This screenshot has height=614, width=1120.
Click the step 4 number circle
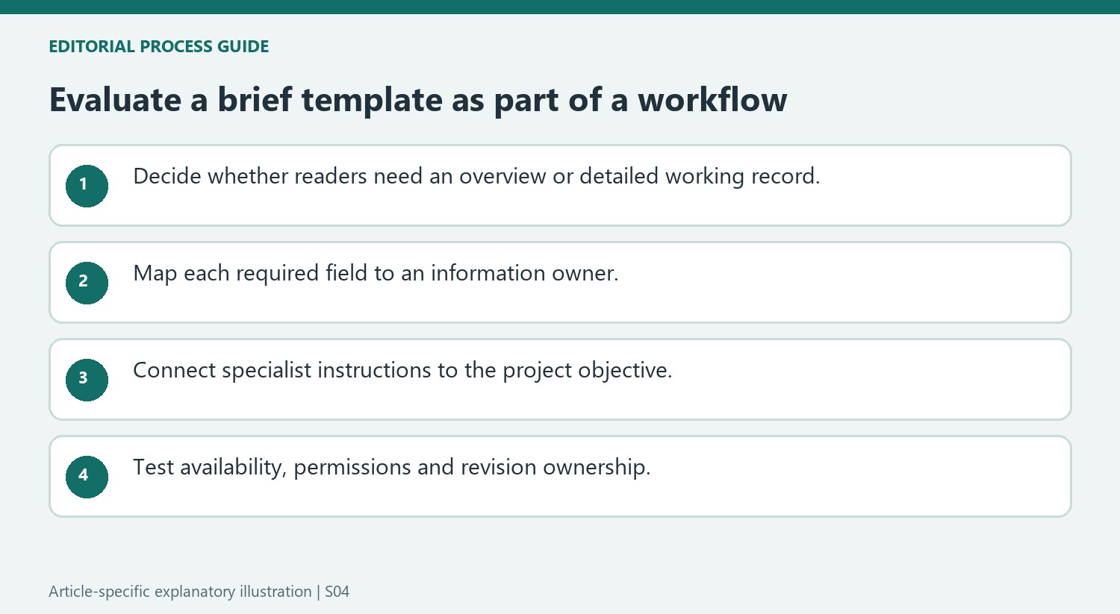pos(87,477)
